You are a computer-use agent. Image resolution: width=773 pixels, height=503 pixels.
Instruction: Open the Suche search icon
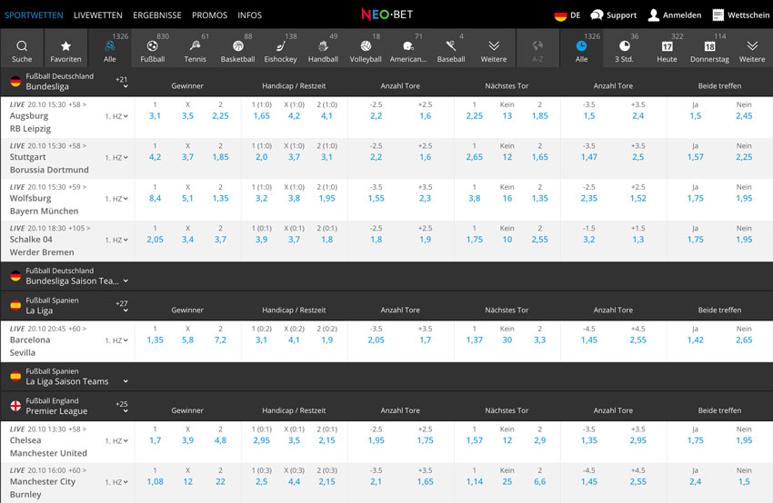[x=22, y=45]
